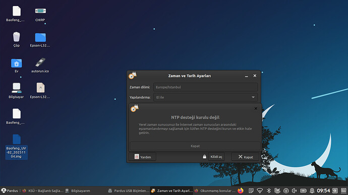Click the clock icon in NTP message

135,108
